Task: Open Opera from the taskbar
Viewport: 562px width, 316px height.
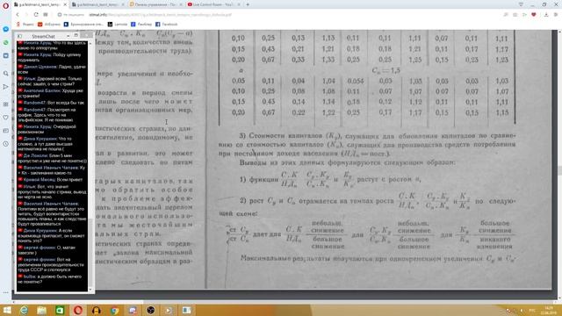Action: (78, 310)
